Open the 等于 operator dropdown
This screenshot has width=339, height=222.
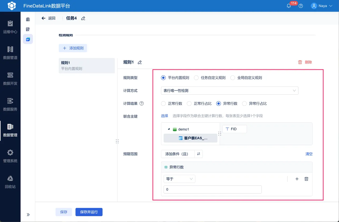click(179, 179)
